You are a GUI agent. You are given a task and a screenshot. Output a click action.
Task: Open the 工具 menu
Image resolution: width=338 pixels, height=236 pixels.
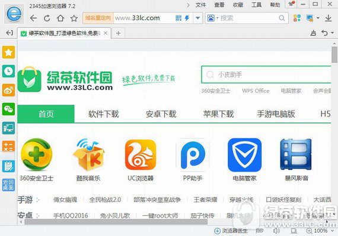click(x=256, y=5)
